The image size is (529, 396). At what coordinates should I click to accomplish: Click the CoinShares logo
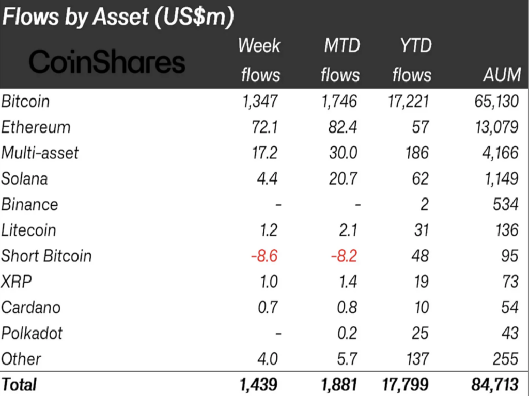pos(106,62)
